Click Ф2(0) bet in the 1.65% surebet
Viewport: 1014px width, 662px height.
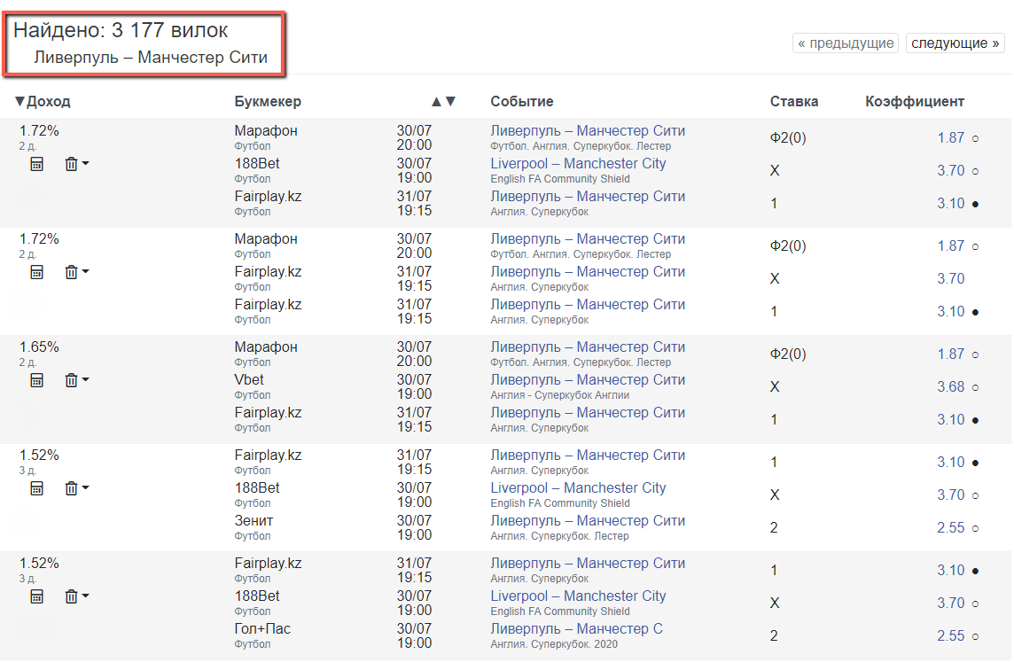coord(788,354)
